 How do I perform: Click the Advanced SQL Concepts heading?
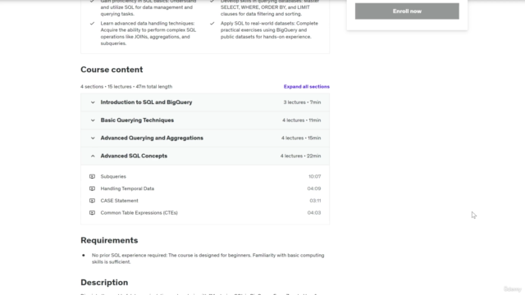tap(134, 156)
